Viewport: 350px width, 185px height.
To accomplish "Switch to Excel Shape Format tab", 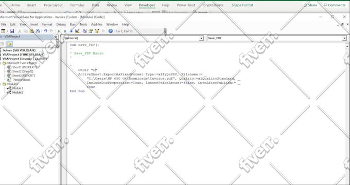I will [x=242, y=5].
